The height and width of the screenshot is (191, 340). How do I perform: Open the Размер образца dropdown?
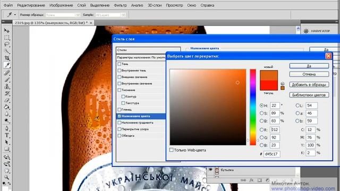(x=63, y=15)
